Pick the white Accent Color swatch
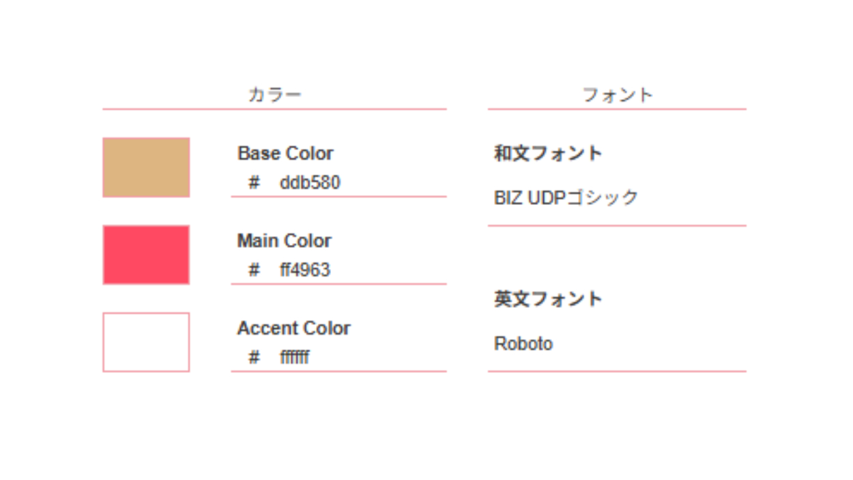 pos(146,342)
